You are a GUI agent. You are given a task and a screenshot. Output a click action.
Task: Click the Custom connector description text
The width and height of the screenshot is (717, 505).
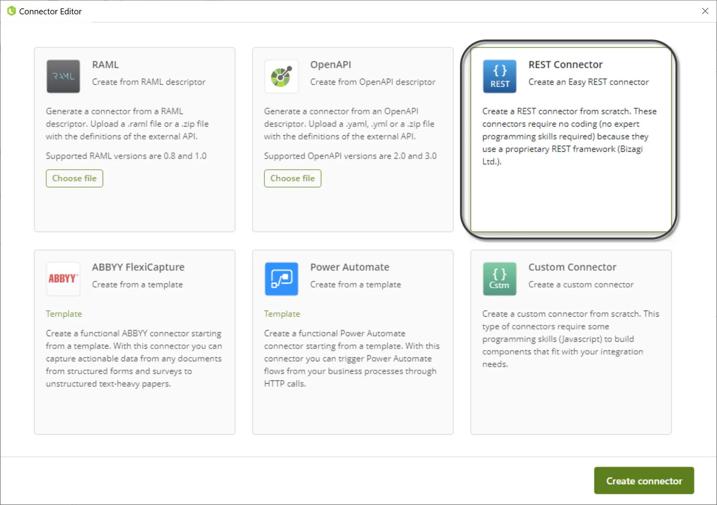point(570,339)
